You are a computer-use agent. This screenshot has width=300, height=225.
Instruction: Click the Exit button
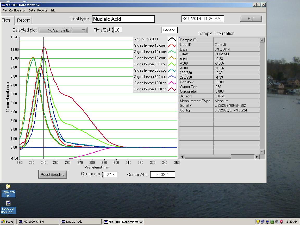251,18
